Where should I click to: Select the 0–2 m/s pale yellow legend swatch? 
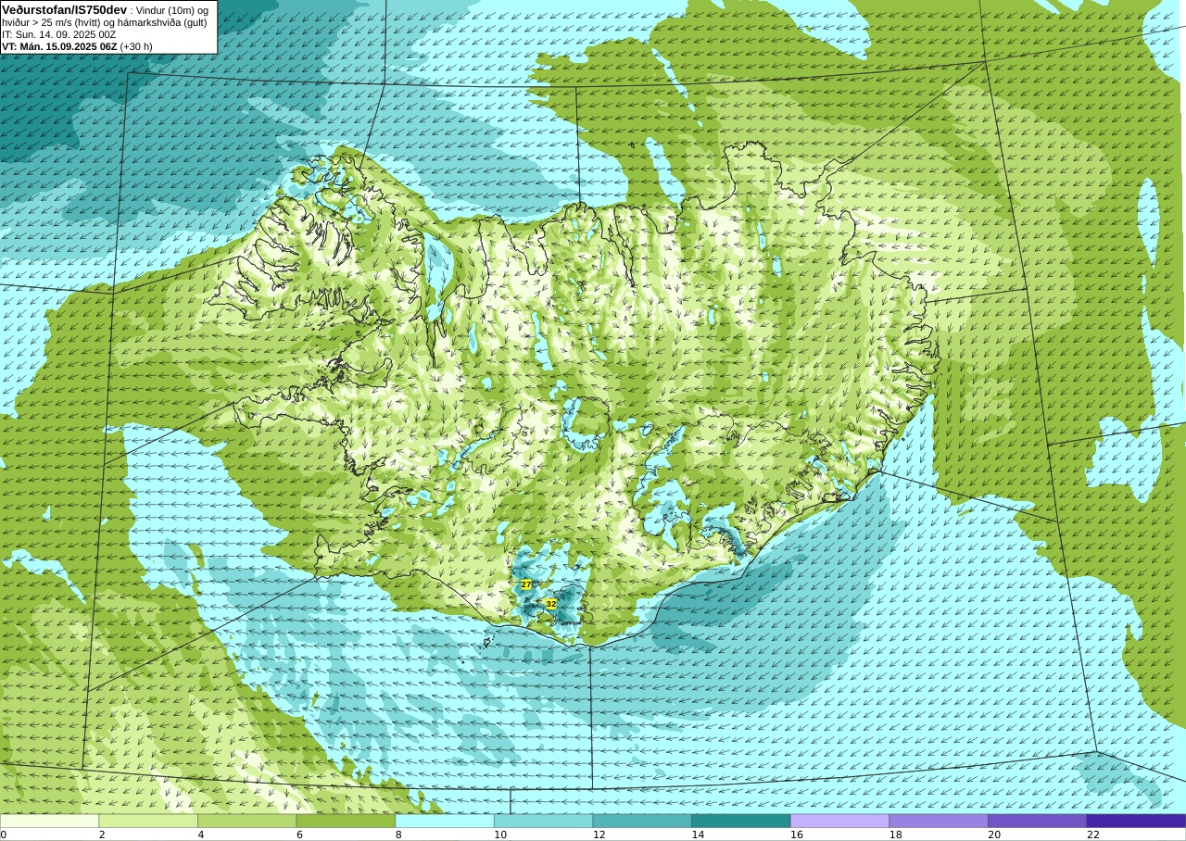tap(49, 821)
